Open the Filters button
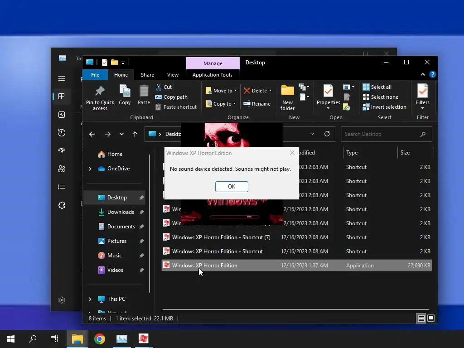Screen dimensions: 464x348 point(422,97)
